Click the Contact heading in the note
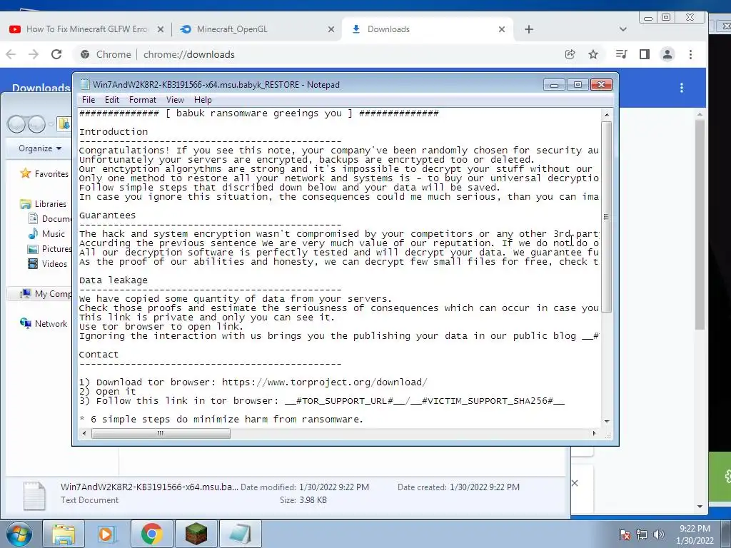This screenshot has width=731, height=548. 99,355
